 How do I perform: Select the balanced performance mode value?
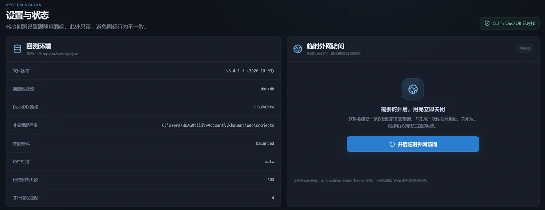(x=265, y=143)
